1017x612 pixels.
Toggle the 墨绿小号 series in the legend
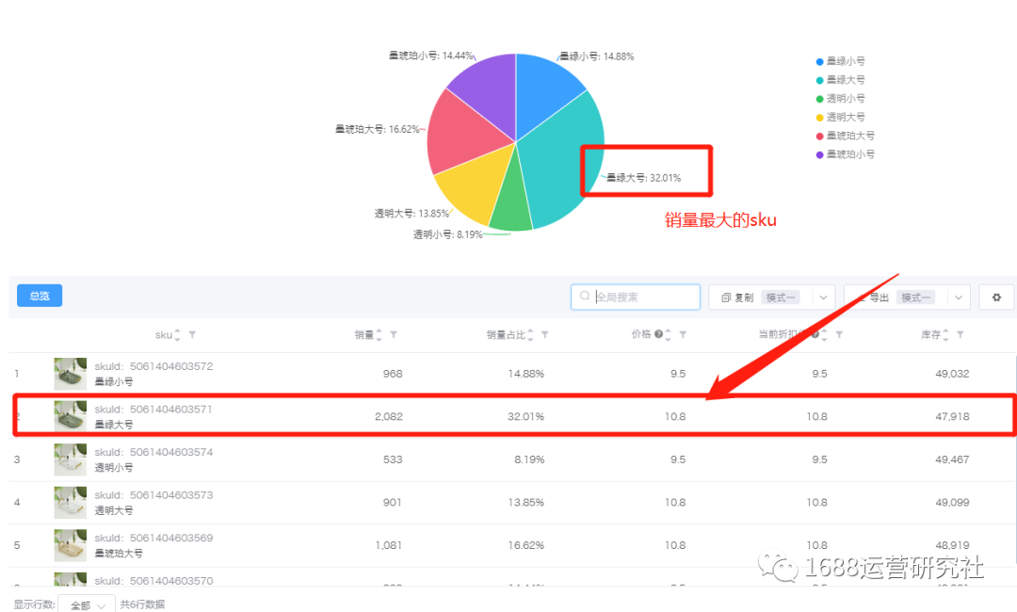pyautogui.click(x=845, y=60)
